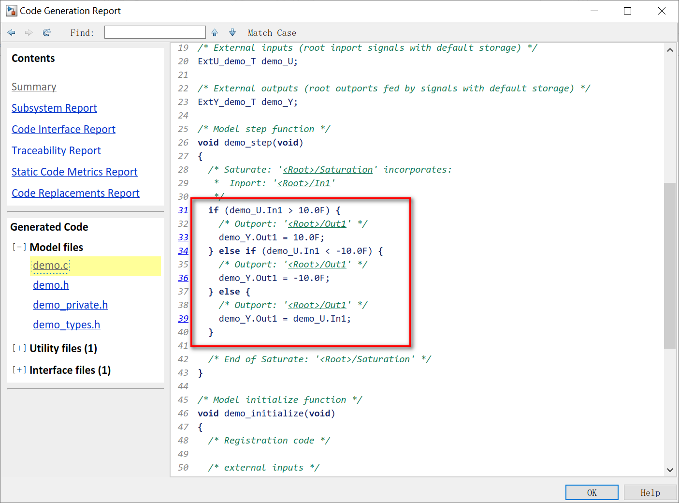The image size is (679, 503).
Task: Click the 'void demo_step(void)' code line
Action: [x=250, y=143]
